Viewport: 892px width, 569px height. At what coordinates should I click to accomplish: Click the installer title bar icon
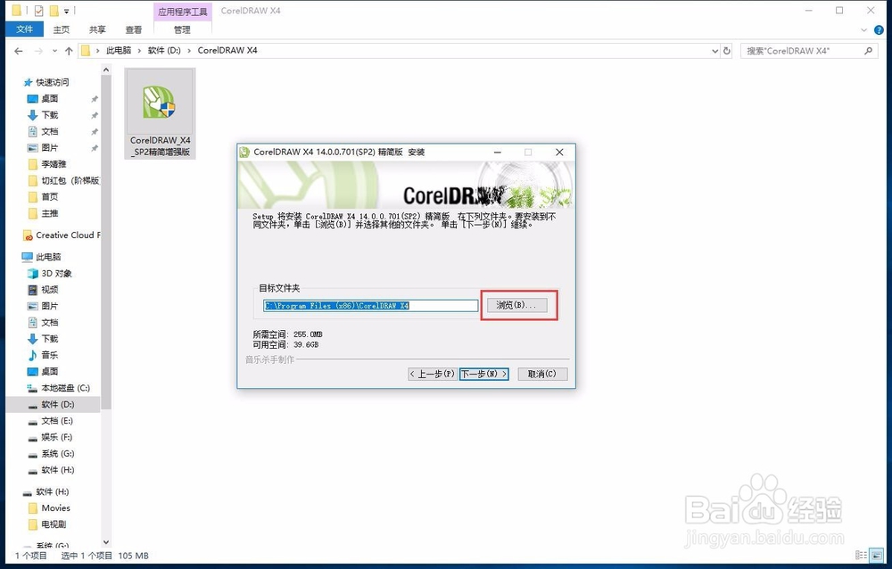click(244, 152)
